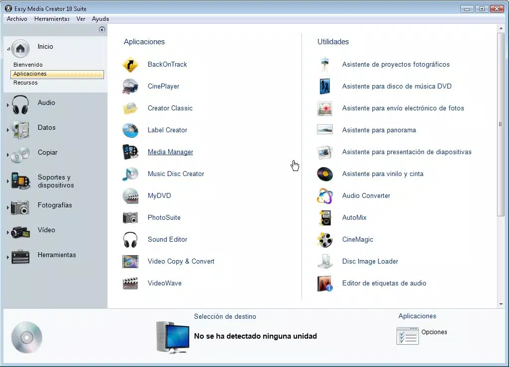Open the Soportes y dispositivos phone icon

tap(20, 181)
